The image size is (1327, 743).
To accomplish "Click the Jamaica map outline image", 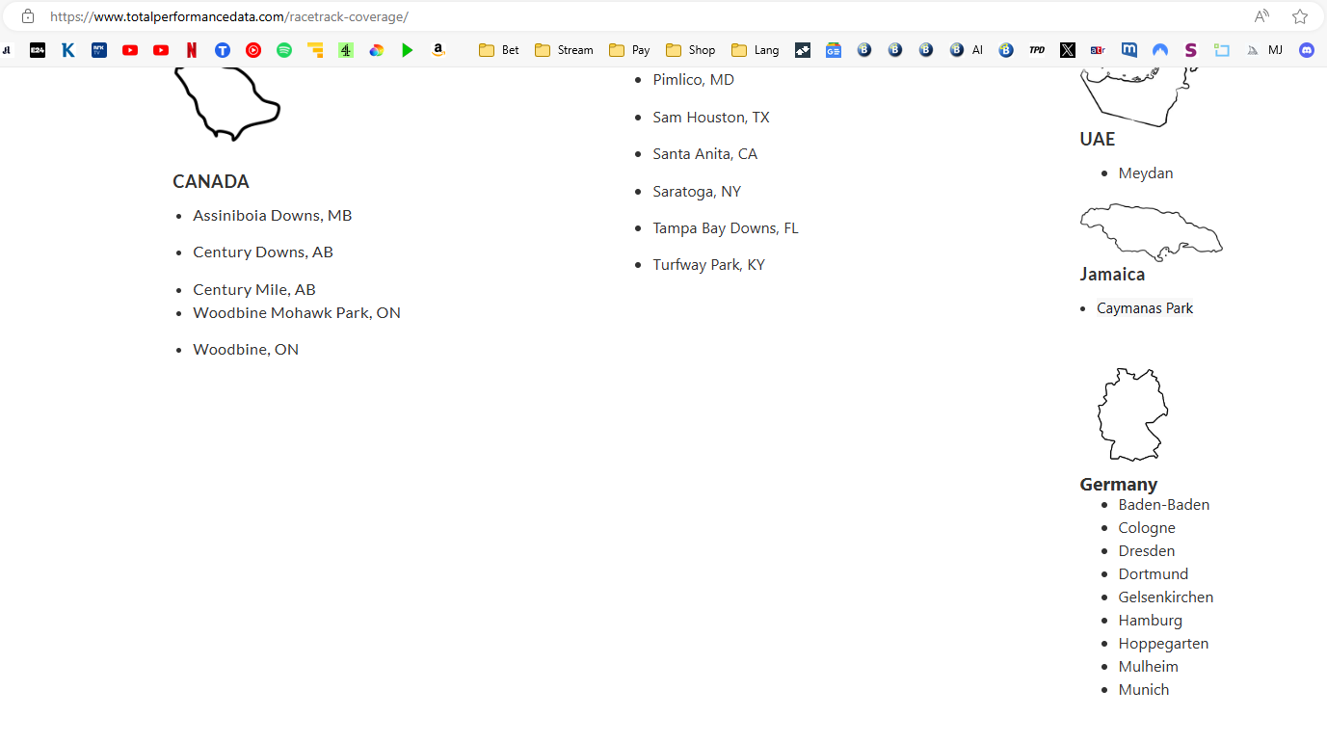I will (1151, 231).
